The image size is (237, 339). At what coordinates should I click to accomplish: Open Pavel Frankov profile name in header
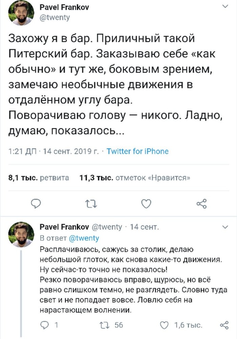(64, 8)
